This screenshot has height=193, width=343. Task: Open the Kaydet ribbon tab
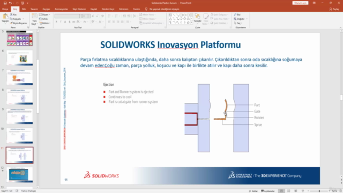[x=94, y=9]
